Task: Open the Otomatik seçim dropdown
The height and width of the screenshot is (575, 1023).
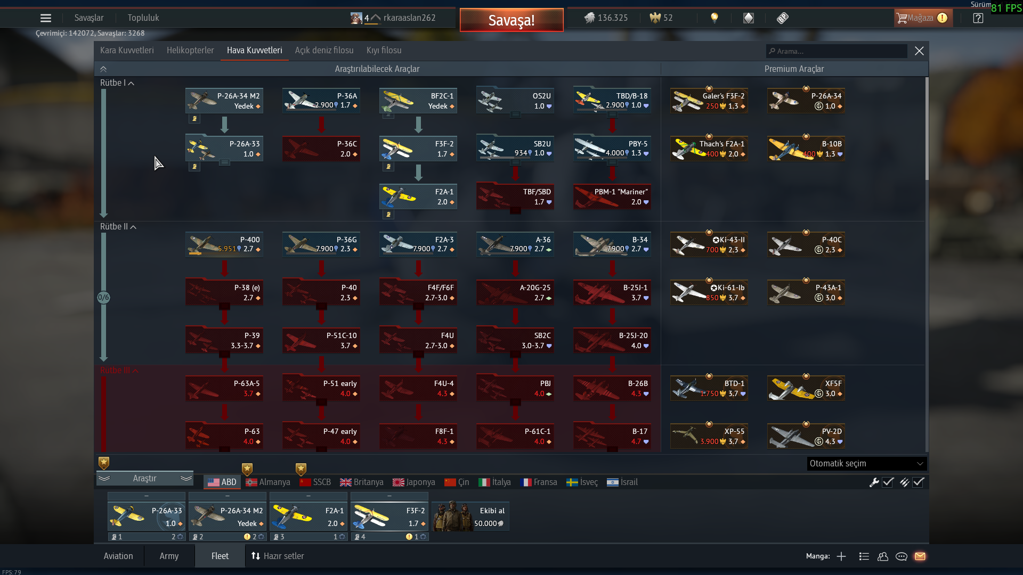Action: pyautogui.click(x=867, y=464)
